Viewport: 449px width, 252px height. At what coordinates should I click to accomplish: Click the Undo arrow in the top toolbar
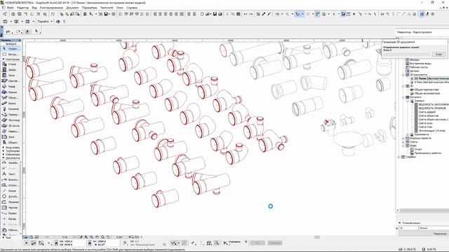tap(246, 14)
